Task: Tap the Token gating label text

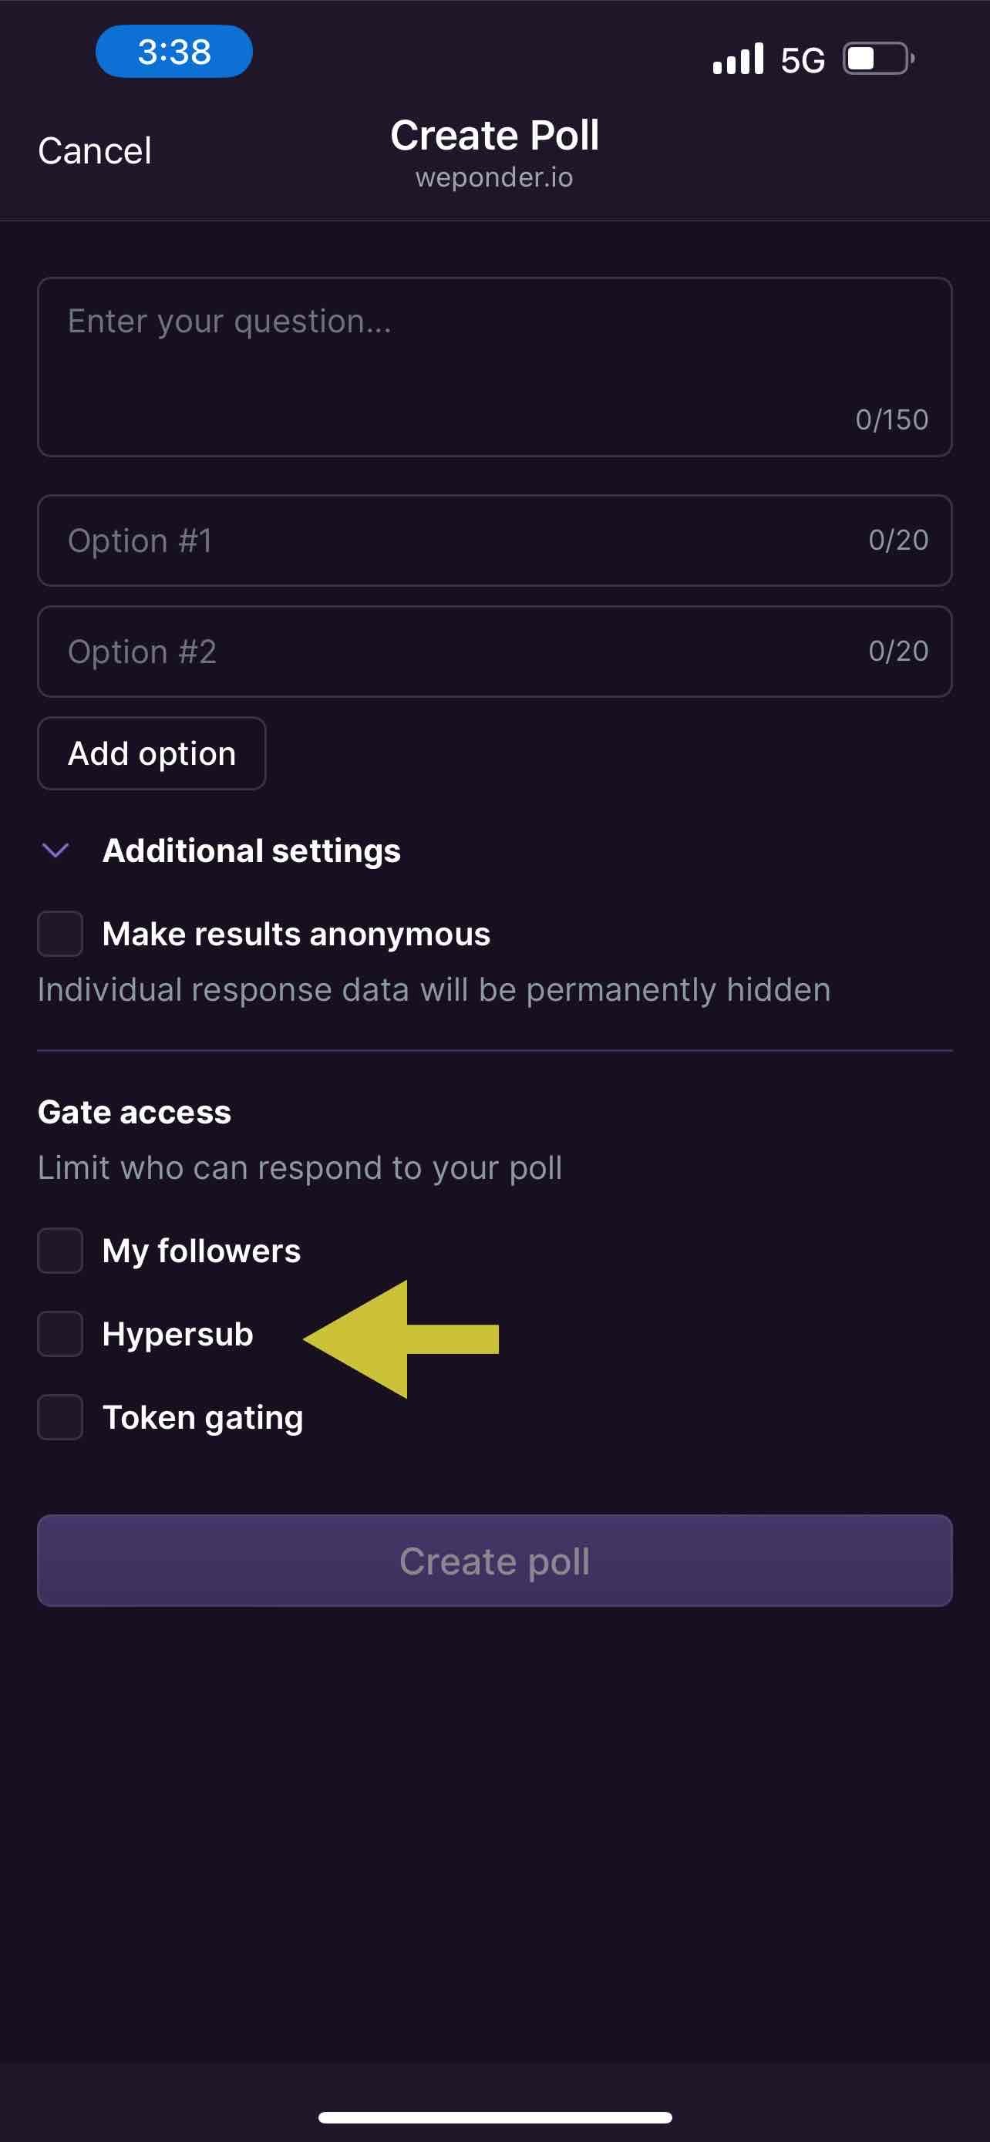Action: click(x=203, y=1417)
